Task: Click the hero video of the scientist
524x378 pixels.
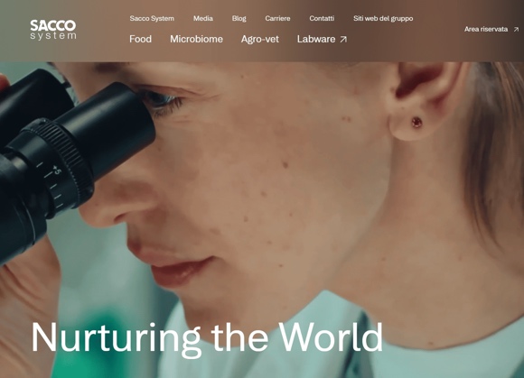Action: [x=262, y=219]
